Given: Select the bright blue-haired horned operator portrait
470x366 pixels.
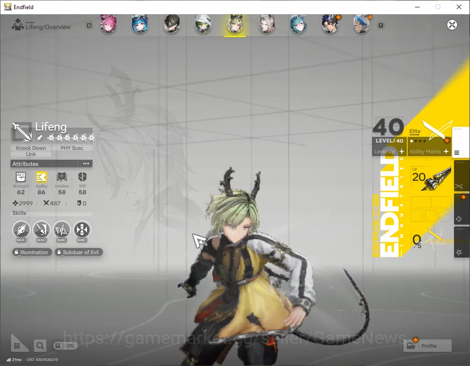Looking at the screenshot, I should 140,24.
